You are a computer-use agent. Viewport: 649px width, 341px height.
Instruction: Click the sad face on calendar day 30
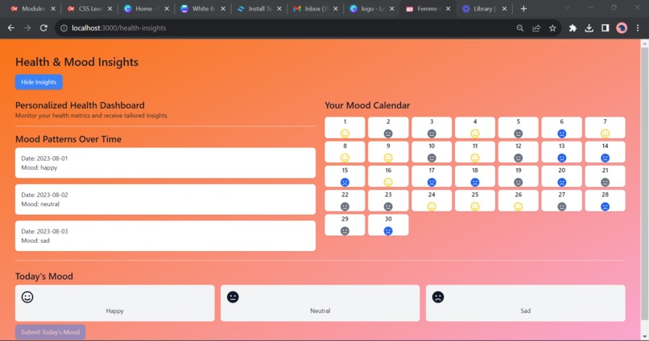[x=388, y=231]
